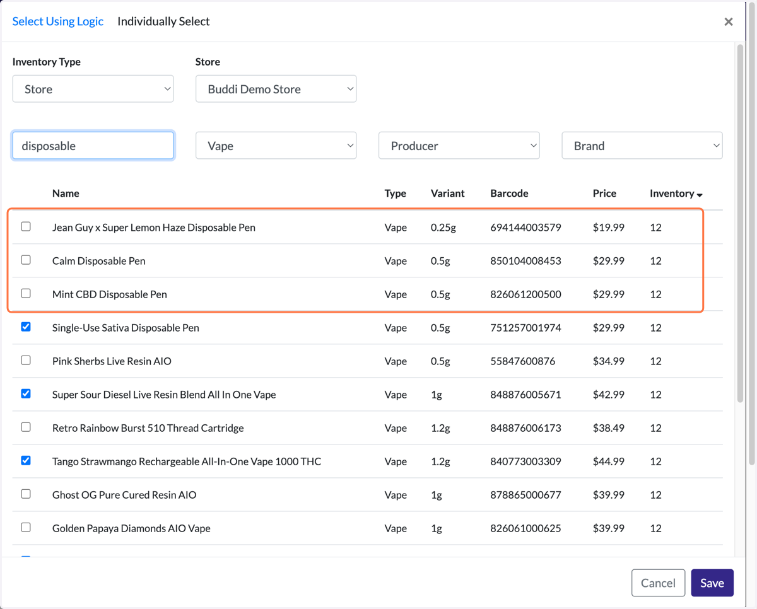The height and width of the screenshot is (609, 757).
Task: Uncheck Super Sour Diesel Live Resin checkbox
Action: pyautogui.click(x=26, y=393)
